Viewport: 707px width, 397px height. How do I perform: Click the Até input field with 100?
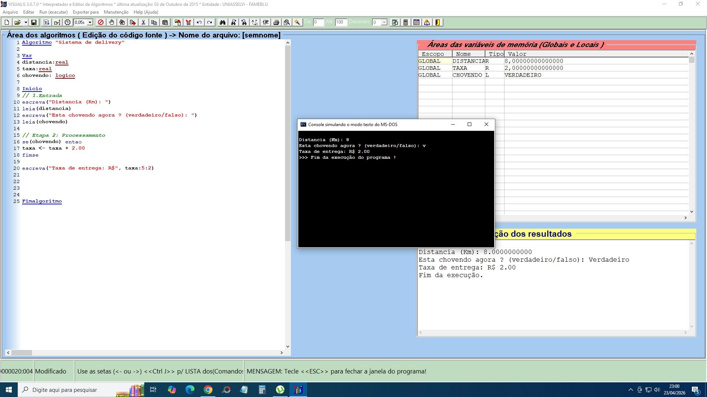(x=341, y=22)
